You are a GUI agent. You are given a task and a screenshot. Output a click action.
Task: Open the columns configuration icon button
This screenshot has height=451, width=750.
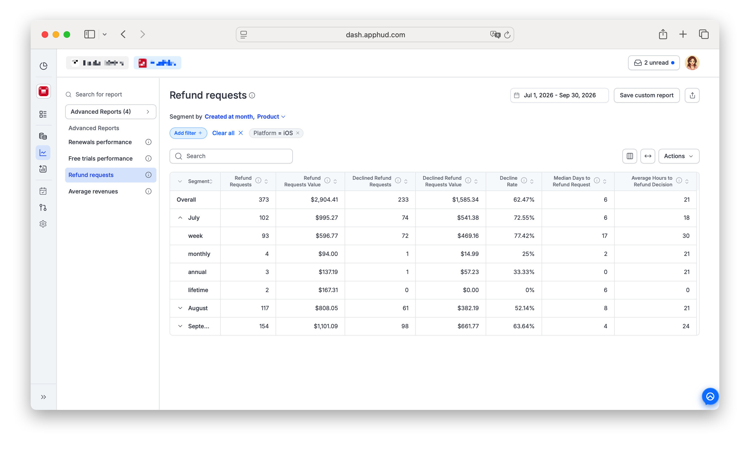(630, 156)
